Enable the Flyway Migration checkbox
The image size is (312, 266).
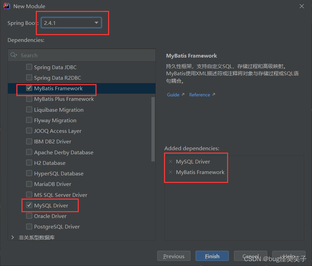[x=29, y=120]
